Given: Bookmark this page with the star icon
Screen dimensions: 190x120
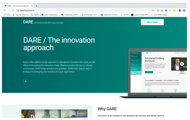Looking at the screenshot, I should coord(152,11).
